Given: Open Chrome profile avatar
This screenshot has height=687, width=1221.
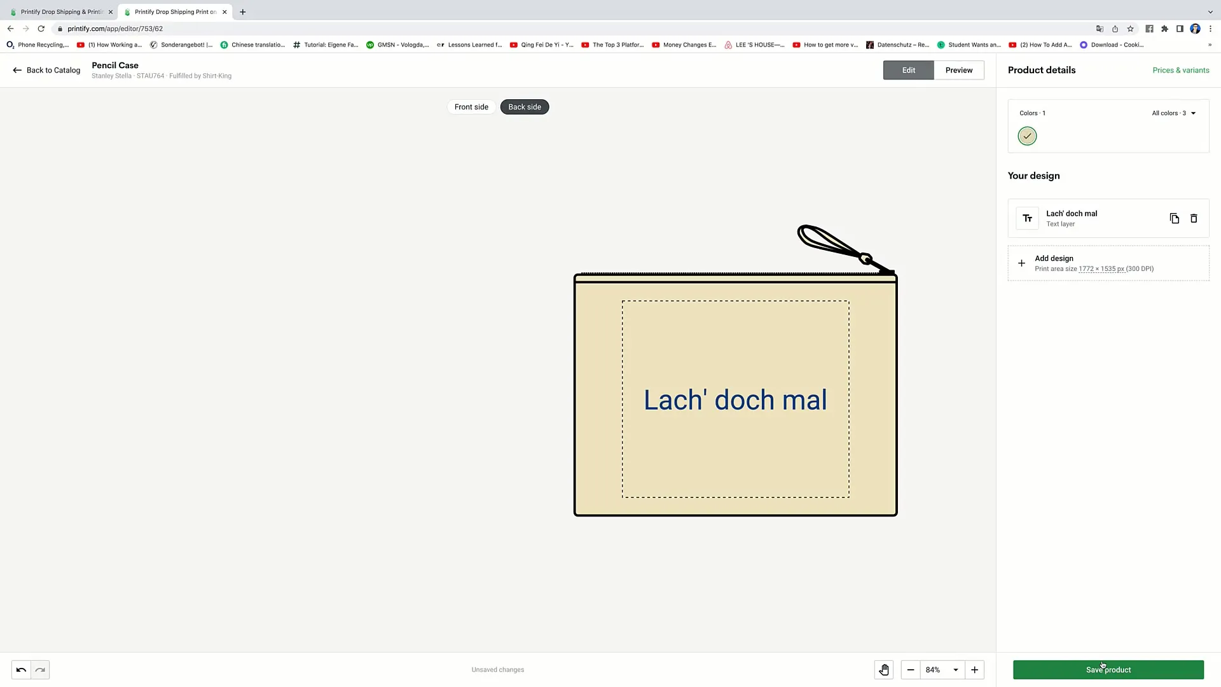Looking at the screenshot, I should coord(1195,29).
